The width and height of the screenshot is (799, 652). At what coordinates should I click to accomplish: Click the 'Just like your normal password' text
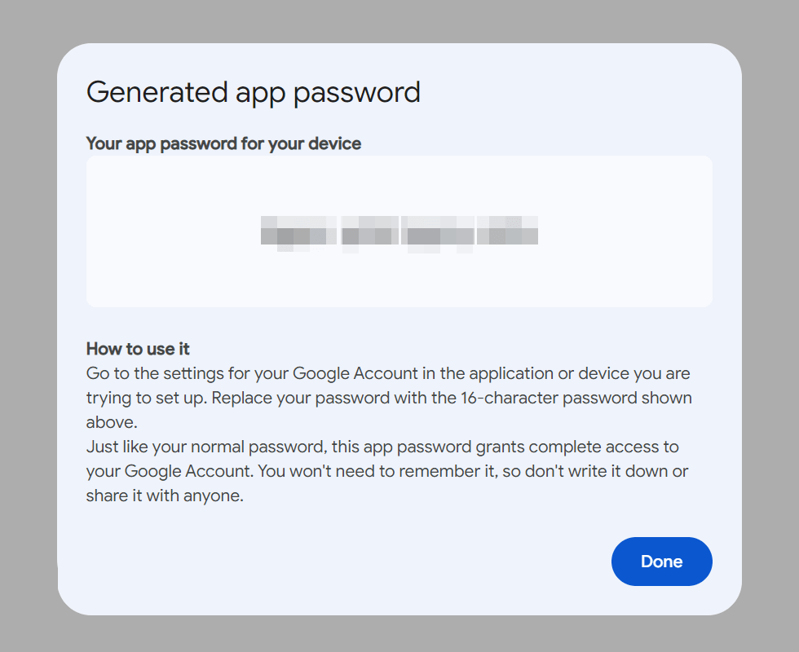pyautogui.click(x=205, y=447)
